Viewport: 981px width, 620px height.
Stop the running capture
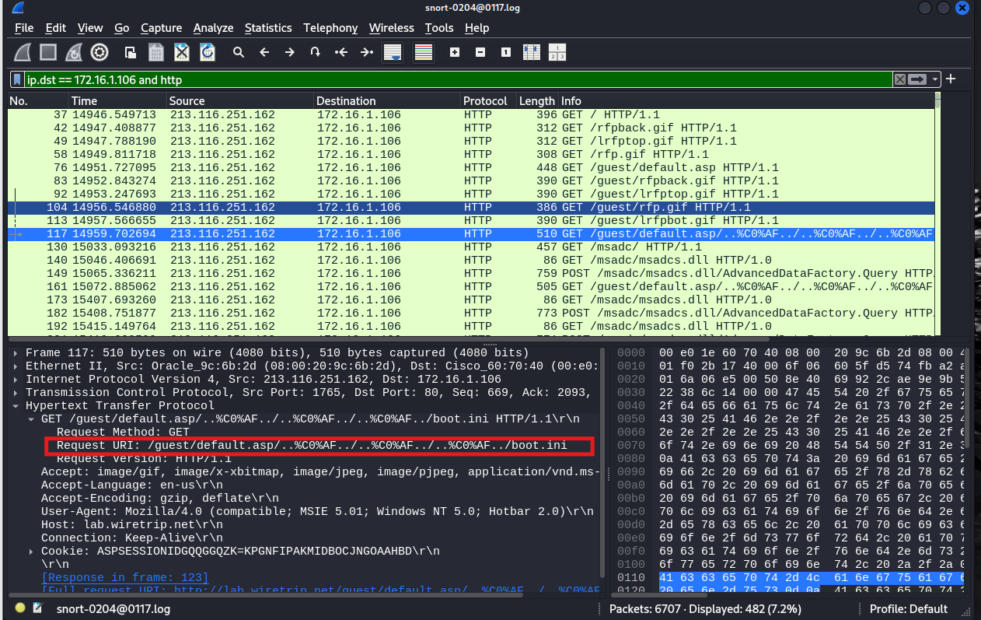click(x=48, y=52)
